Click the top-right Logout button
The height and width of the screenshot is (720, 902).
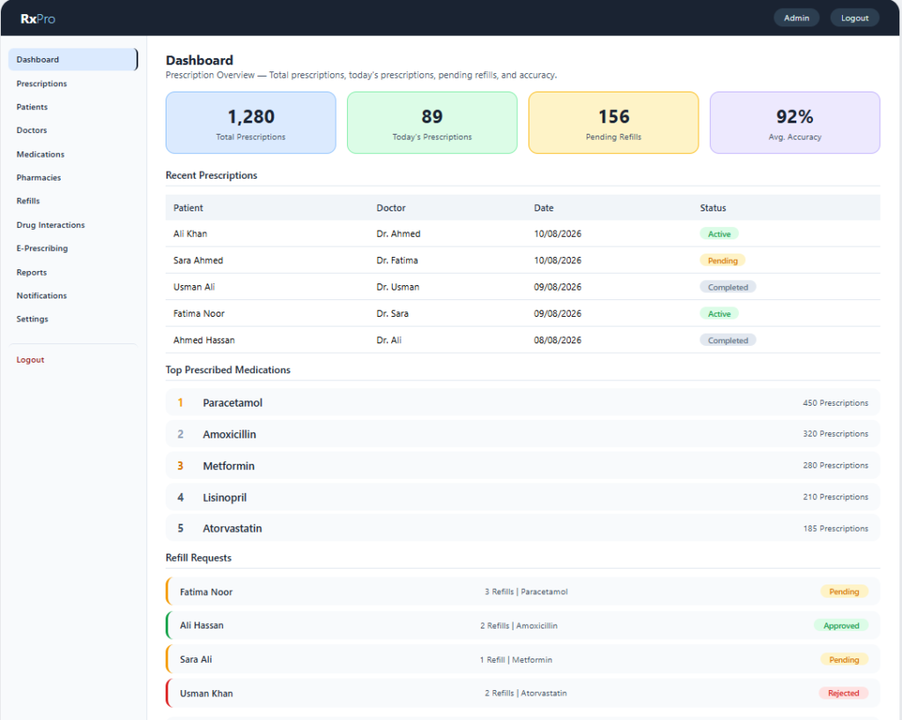click(854, 18)
